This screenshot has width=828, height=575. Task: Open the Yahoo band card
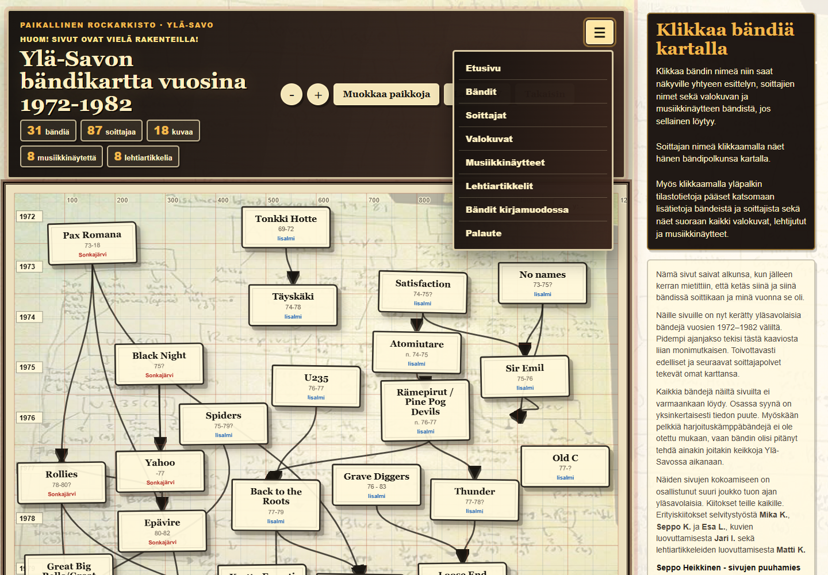pyautogui.click(x=160, y=471)
